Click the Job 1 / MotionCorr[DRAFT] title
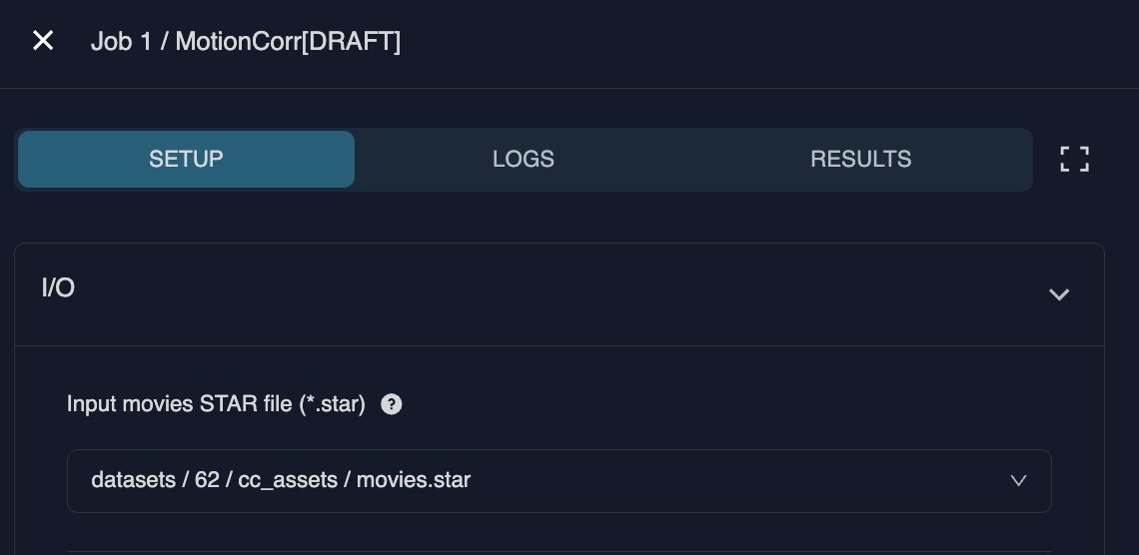Screen dimensions: 1139x555 245,42
